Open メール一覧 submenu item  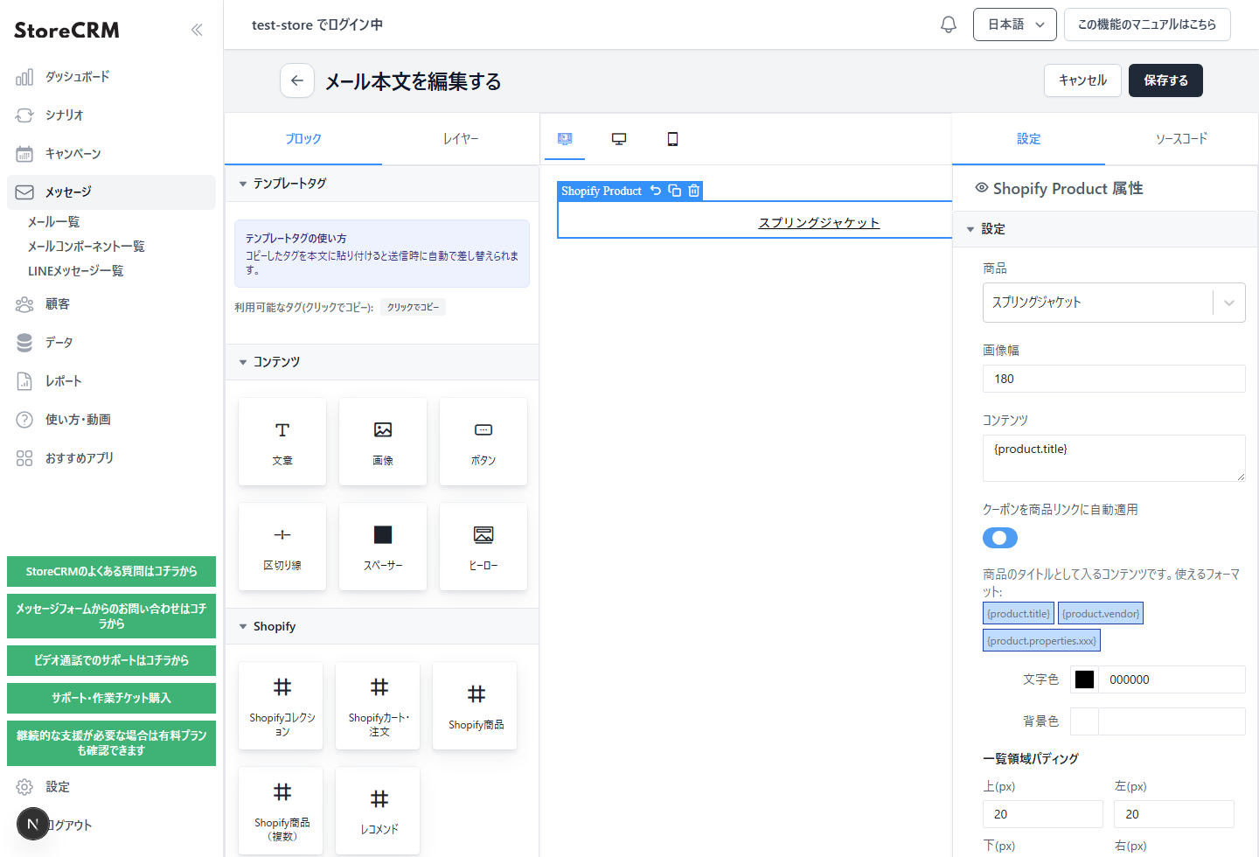point(53,222)
